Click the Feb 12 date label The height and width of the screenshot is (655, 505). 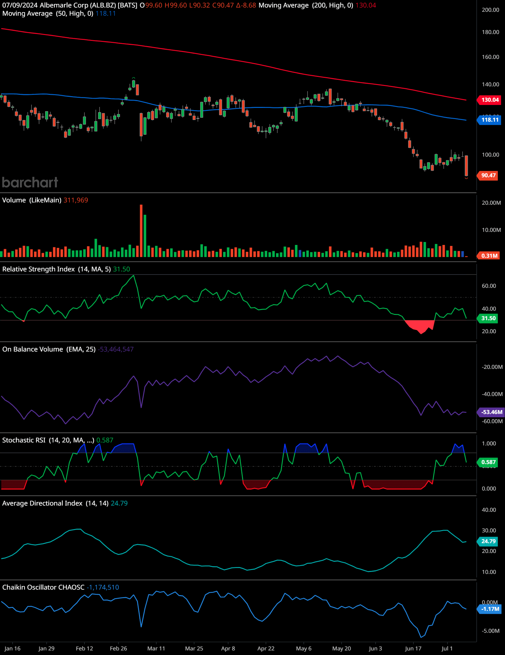coord(84,648)
